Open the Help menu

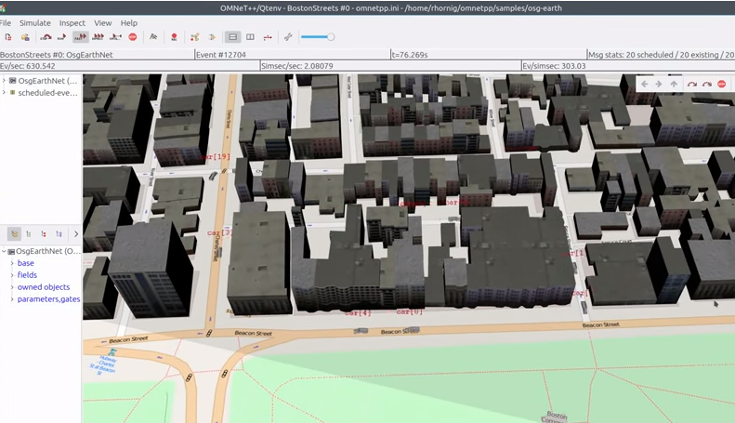pyautogui.click(x=129, y=23)
